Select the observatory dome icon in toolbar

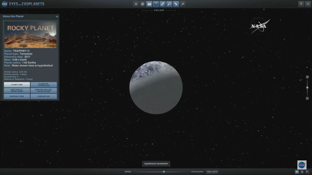coord(149,4)
